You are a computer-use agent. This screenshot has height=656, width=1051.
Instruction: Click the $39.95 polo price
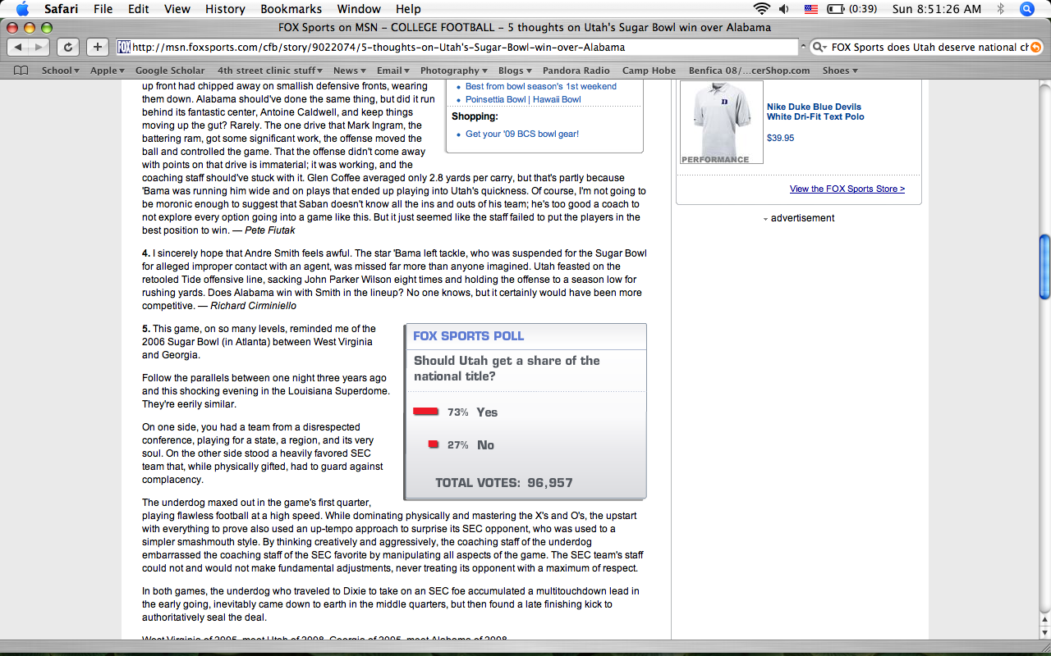tap(780, 138)
